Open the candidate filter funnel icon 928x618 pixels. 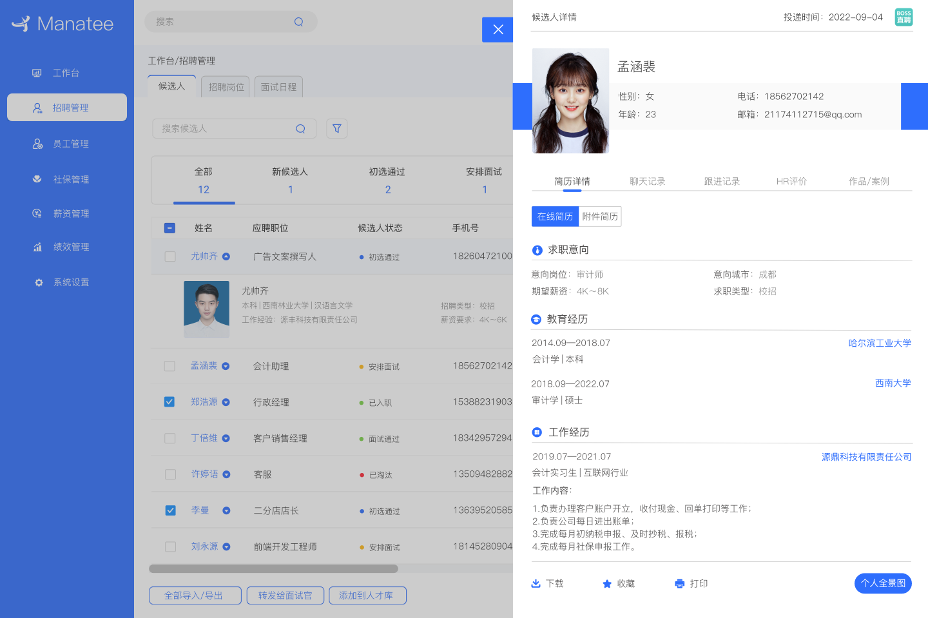coord(336,128)
